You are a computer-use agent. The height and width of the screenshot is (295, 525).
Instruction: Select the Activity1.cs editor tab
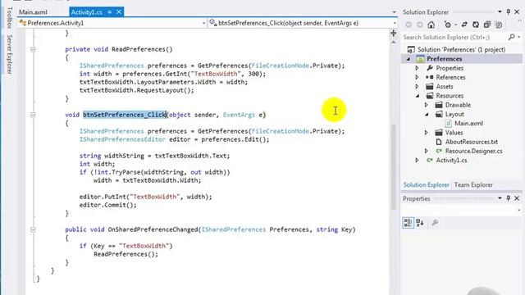[87, 12]
